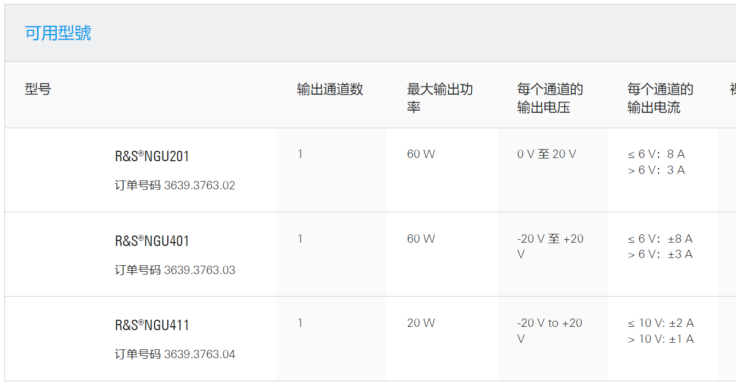Click the 最大输出功率 column header
The width and height of the screenshot is (736, 389).
click(x=440, y=98)
